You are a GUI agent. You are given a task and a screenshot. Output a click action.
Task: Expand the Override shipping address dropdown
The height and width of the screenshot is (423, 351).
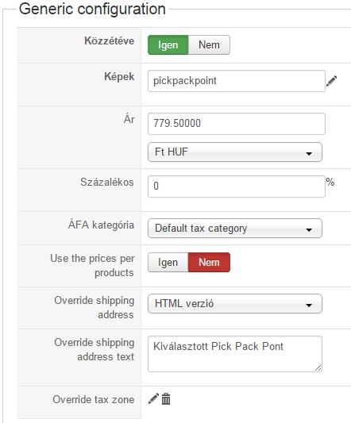pyautogui.click(x=235, y=304)
